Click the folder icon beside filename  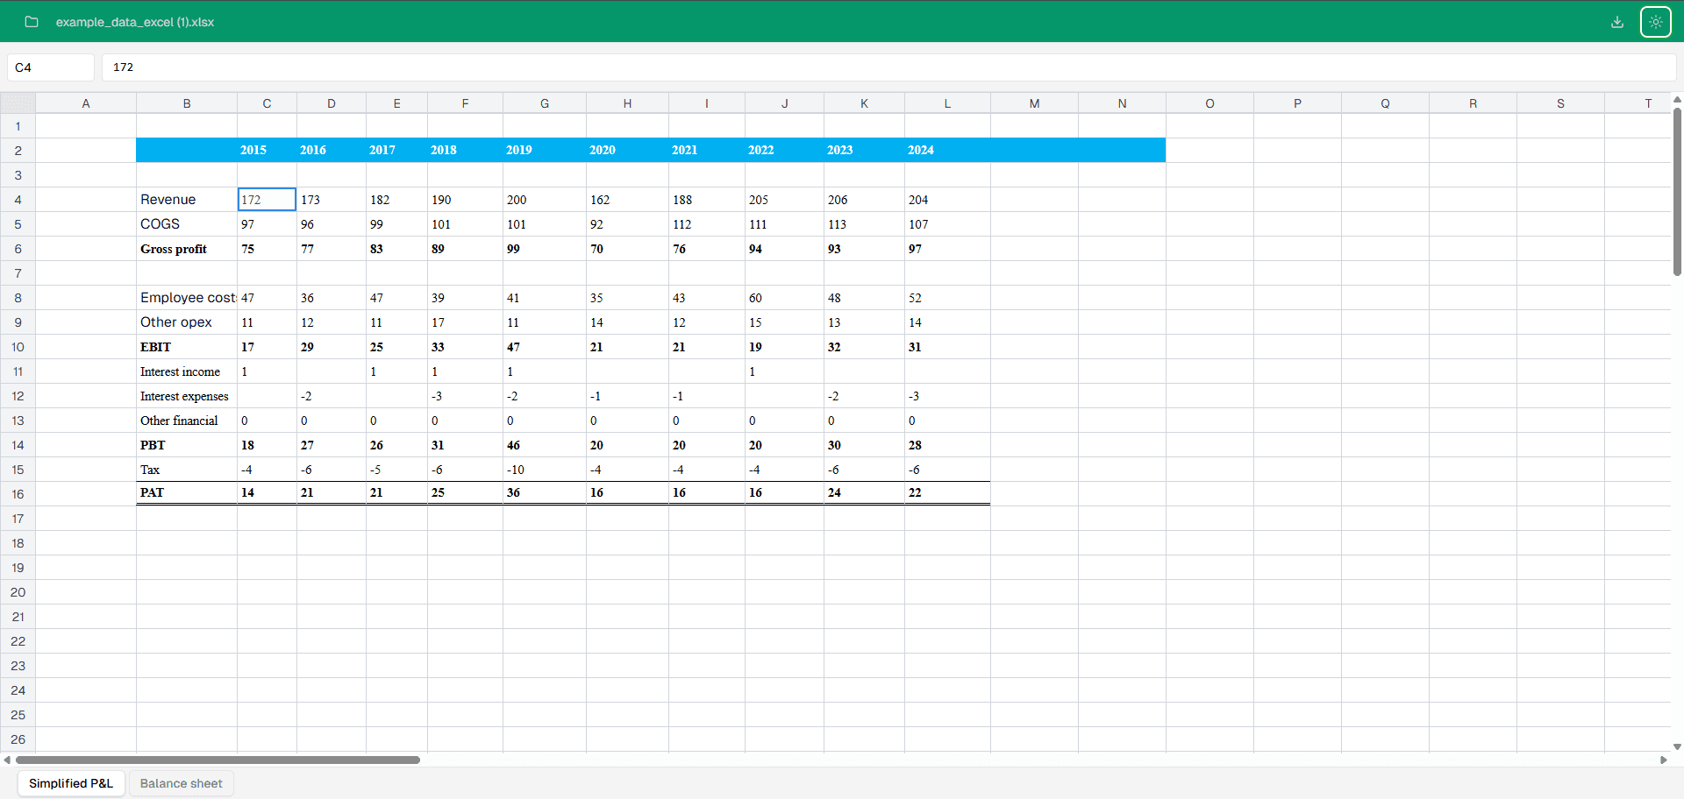(x=32, y=22)
